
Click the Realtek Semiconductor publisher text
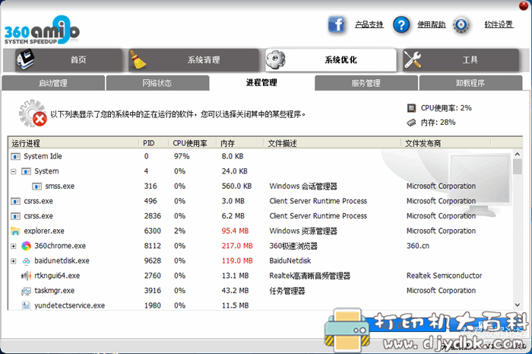444,276
